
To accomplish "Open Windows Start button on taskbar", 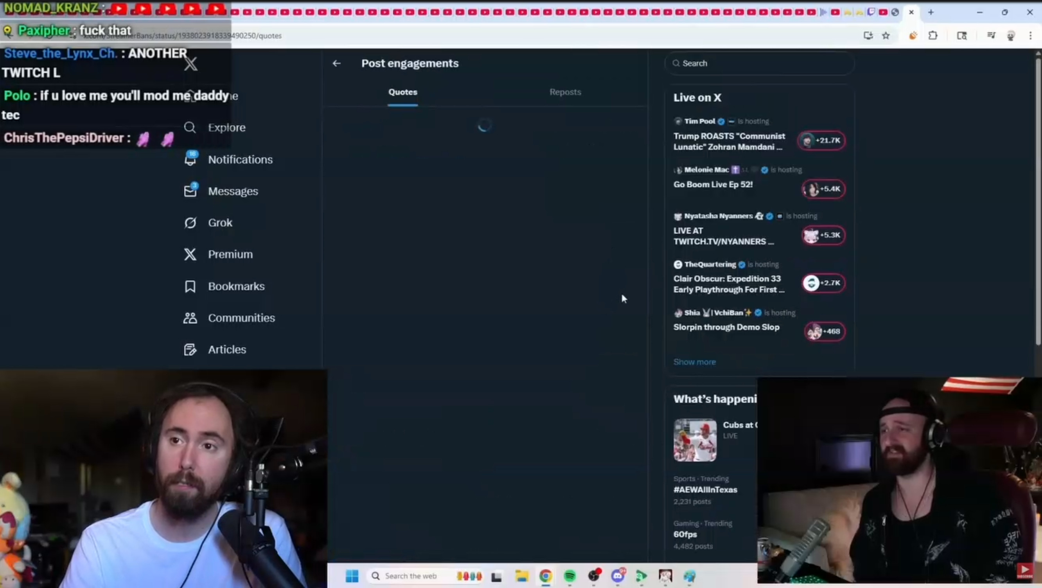I will [352, 576].
